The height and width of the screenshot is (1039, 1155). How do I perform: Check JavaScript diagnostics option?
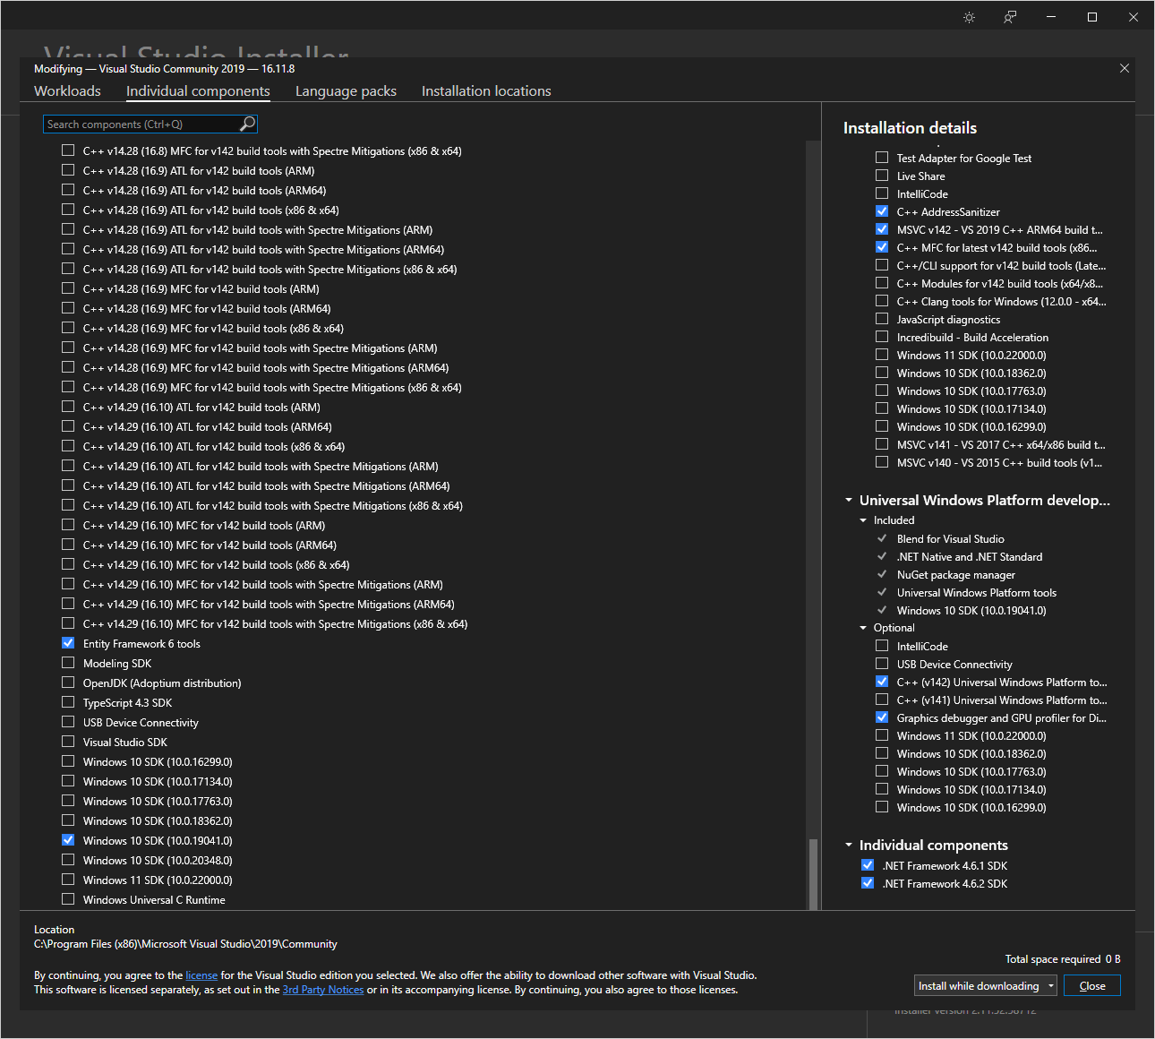tap(882, 319)
